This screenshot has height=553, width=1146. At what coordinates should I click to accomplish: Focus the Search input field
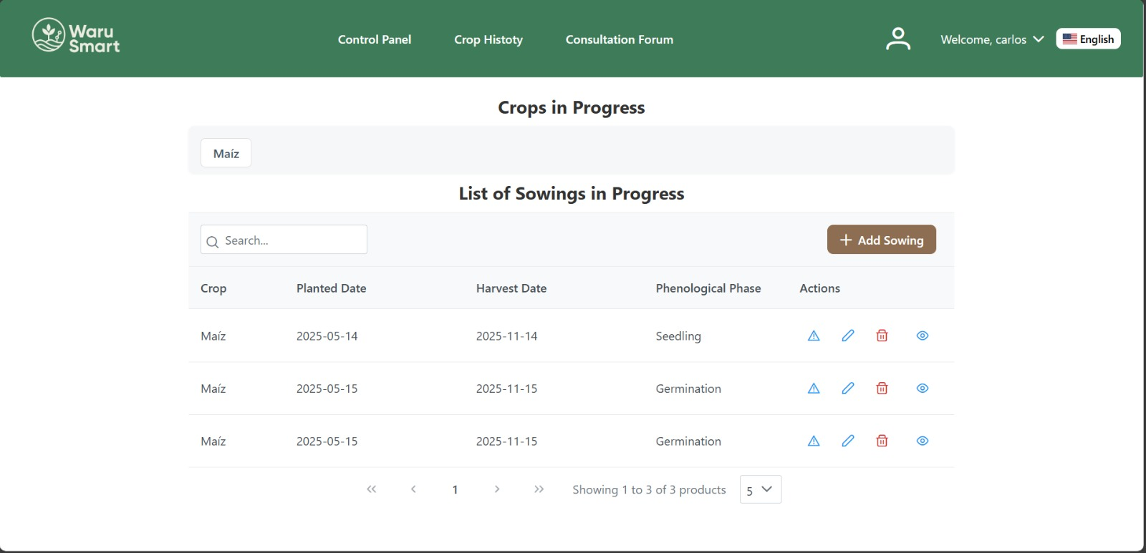pos(284,240)
